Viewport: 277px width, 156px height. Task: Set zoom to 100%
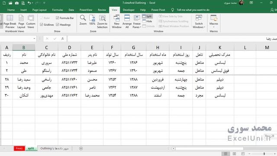(92, 20)
